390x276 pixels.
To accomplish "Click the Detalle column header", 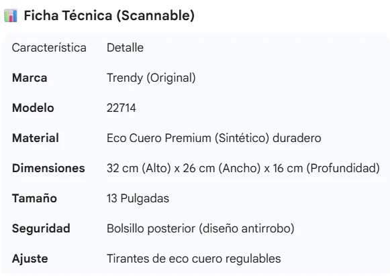I will 125,48.
